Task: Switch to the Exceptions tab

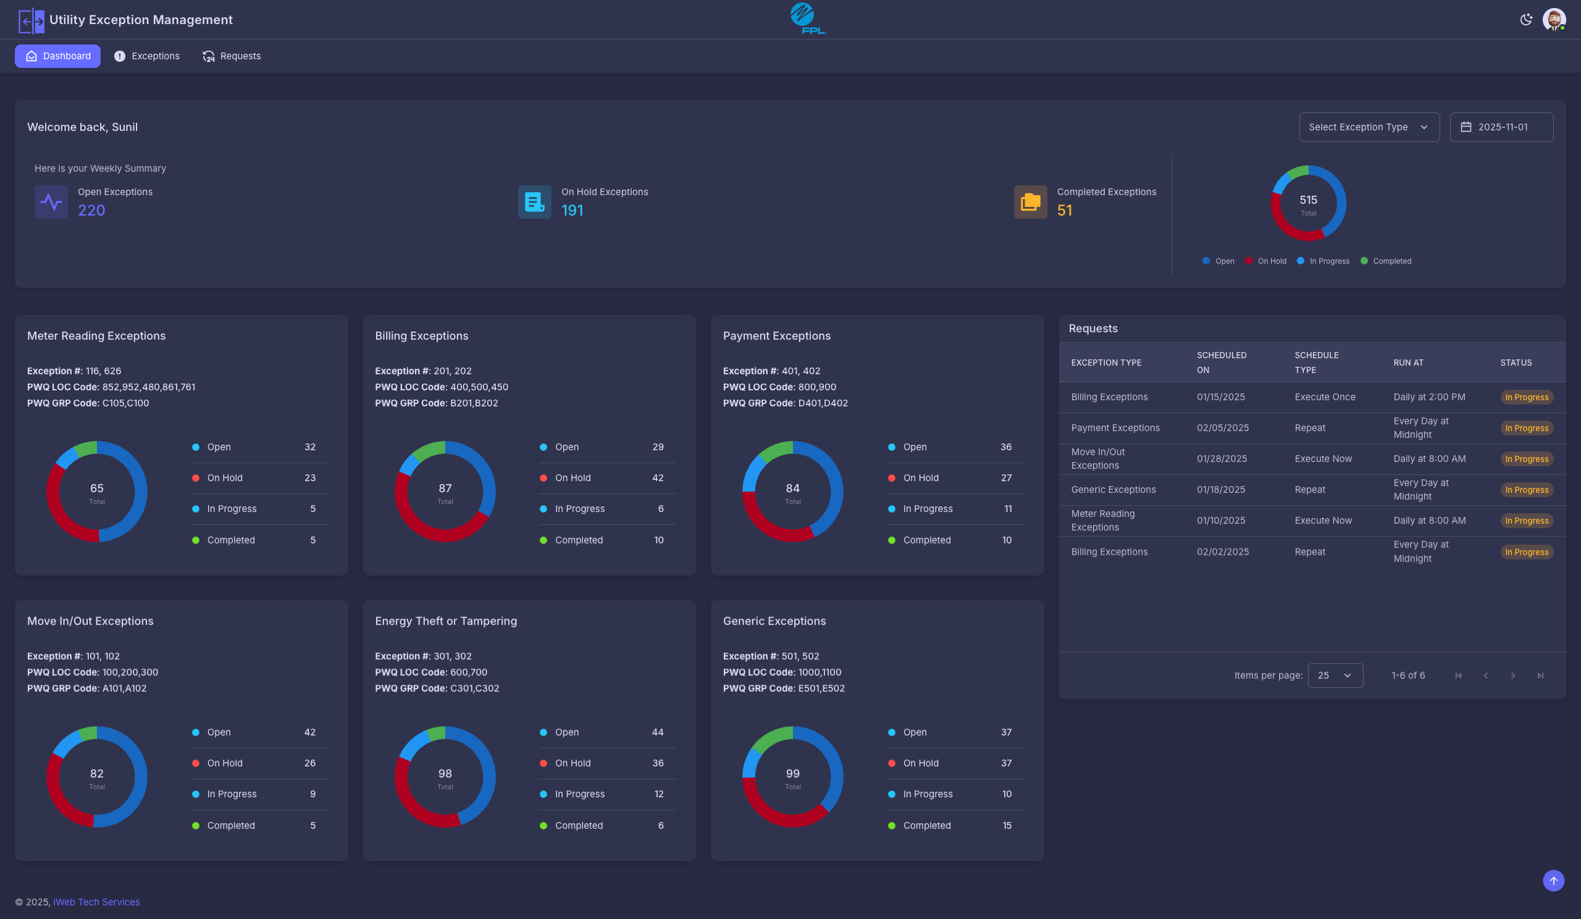Action: (x=147, y=56)
